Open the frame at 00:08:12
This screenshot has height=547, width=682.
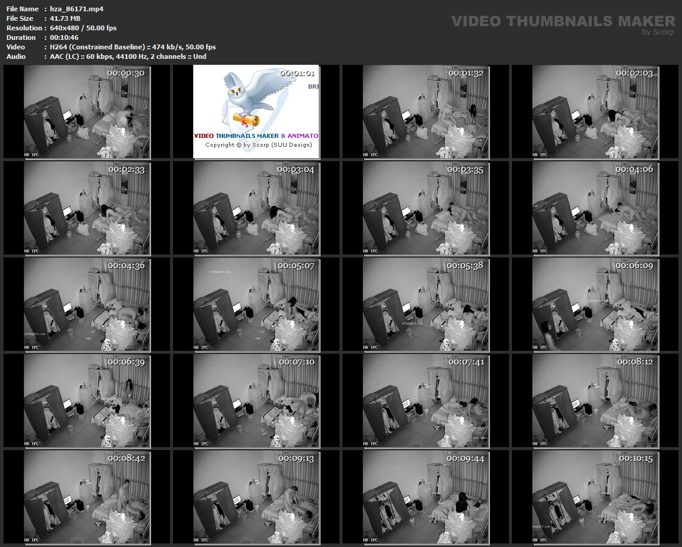tap(595, 401)
